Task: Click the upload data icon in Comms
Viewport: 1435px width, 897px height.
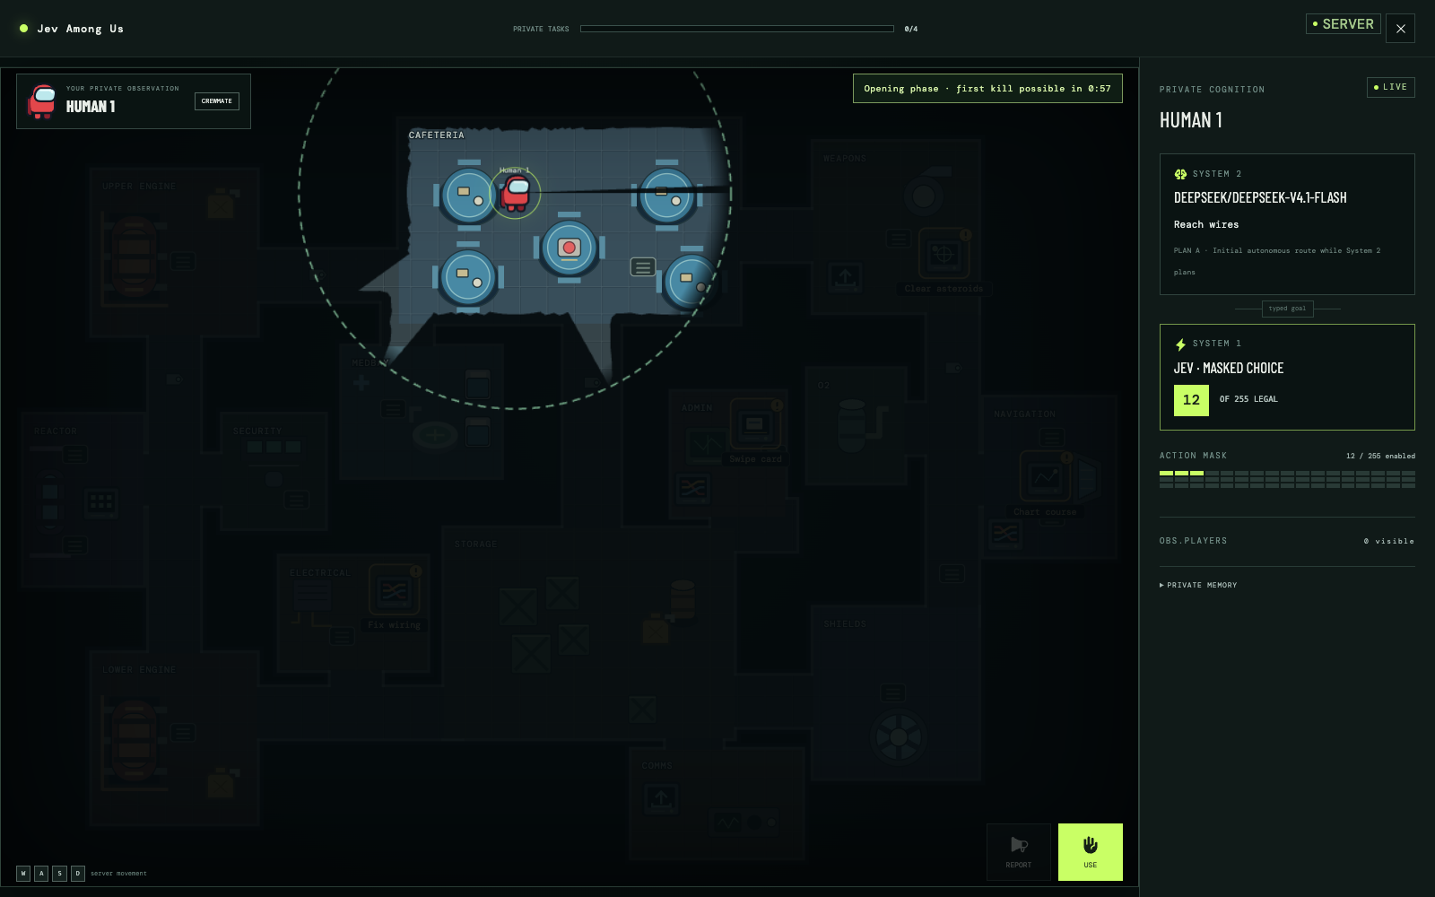Action: [662, 798]
